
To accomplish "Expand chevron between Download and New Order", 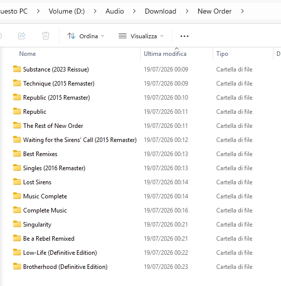I will (187, 11).
